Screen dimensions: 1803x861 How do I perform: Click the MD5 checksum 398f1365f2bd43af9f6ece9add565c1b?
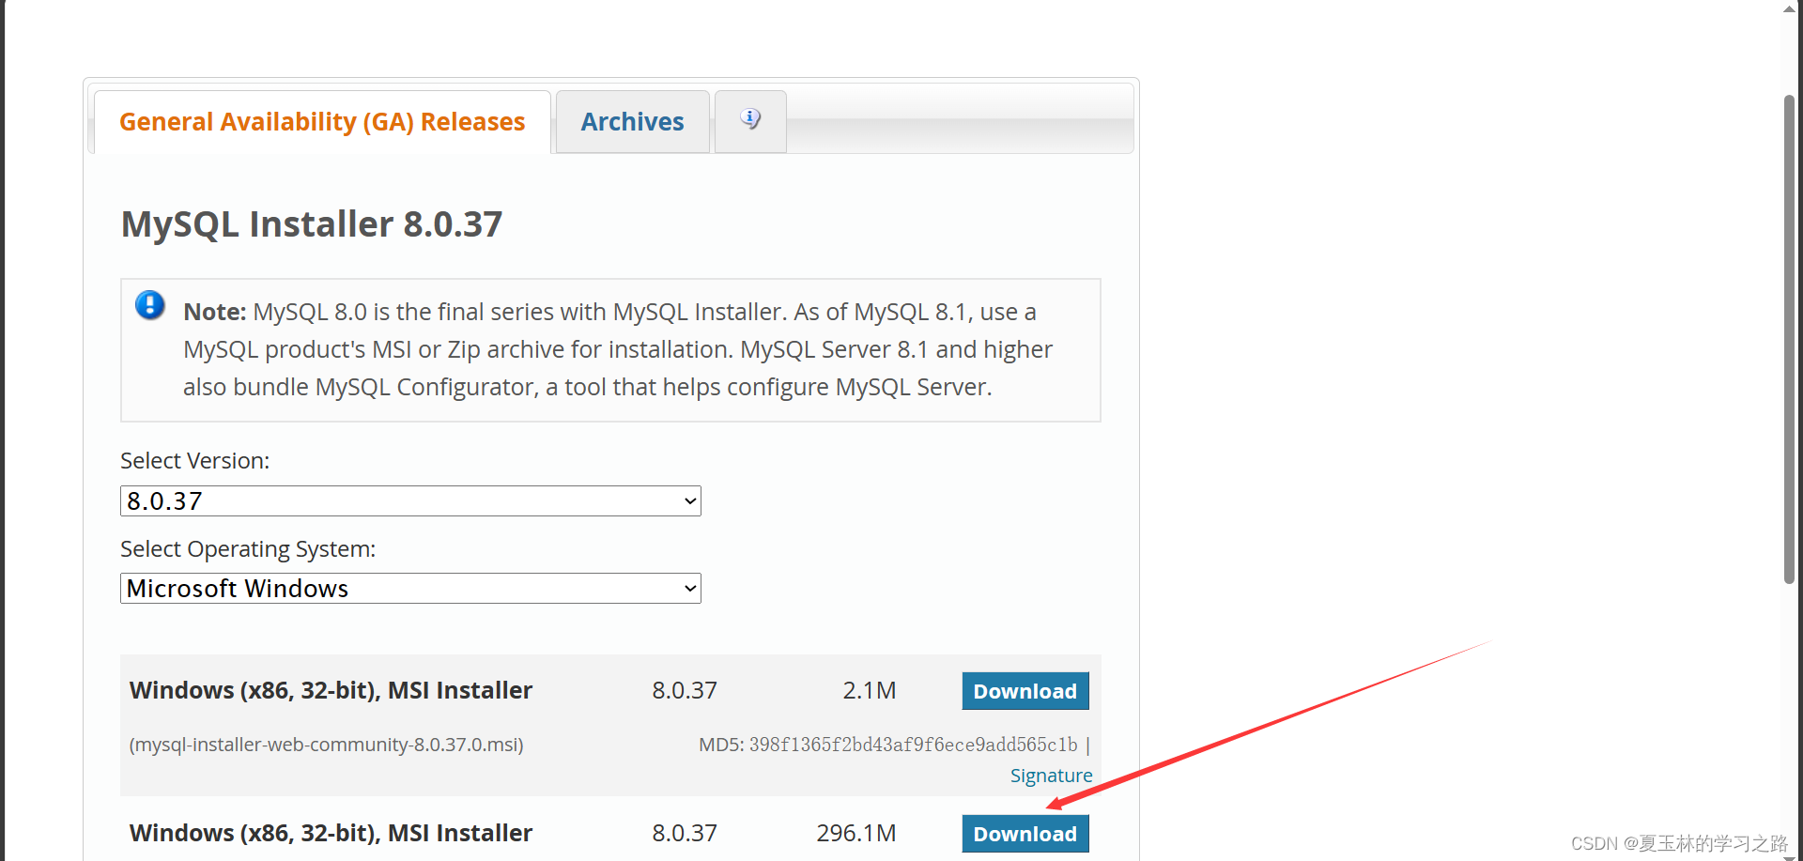[x=913, y=745]
